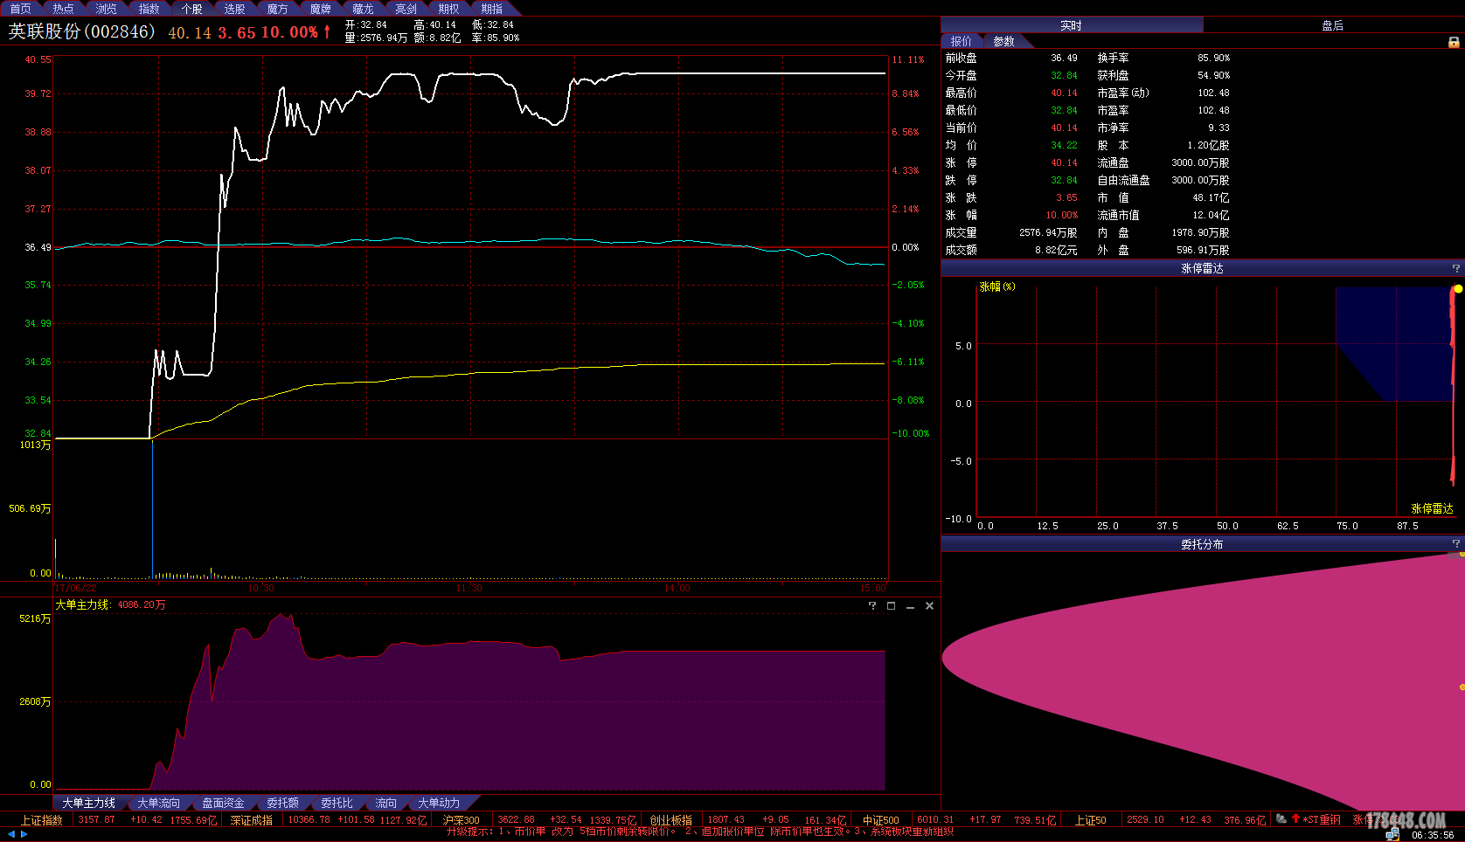This screenshot has width=1465, height=842.
Task: Click the 上证指数 index label
Action: [x=41, y=820]
